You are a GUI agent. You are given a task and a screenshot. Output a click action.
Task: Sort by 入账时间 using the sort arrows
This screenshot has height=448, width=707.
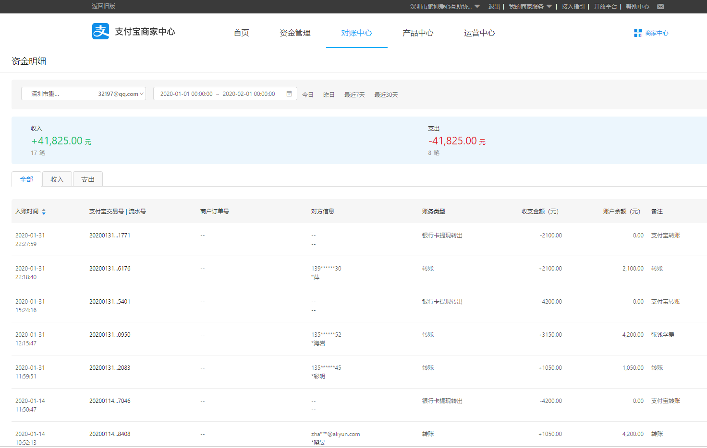(x=44, y=212)
